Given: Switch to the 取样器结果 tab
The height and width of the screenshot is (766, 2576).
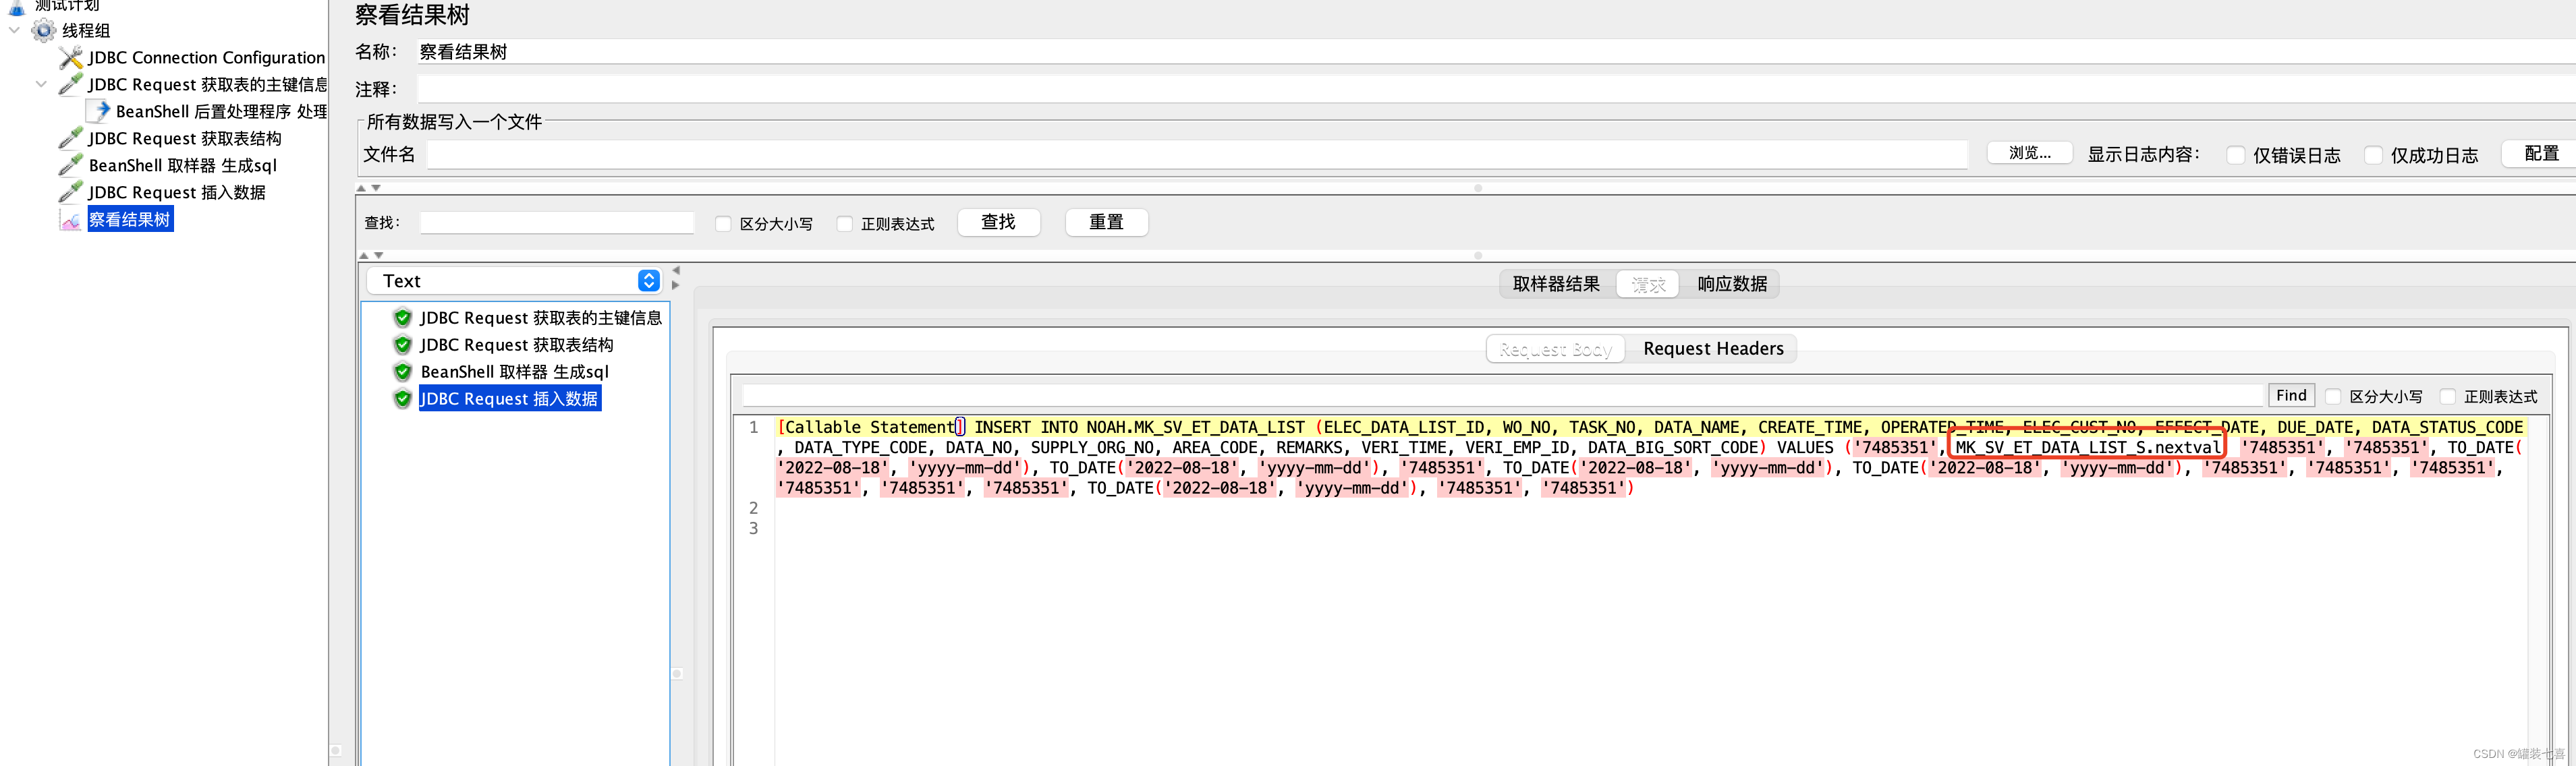Looking at the screenshot, I should pyautogui.click(x=1556, y=284).
